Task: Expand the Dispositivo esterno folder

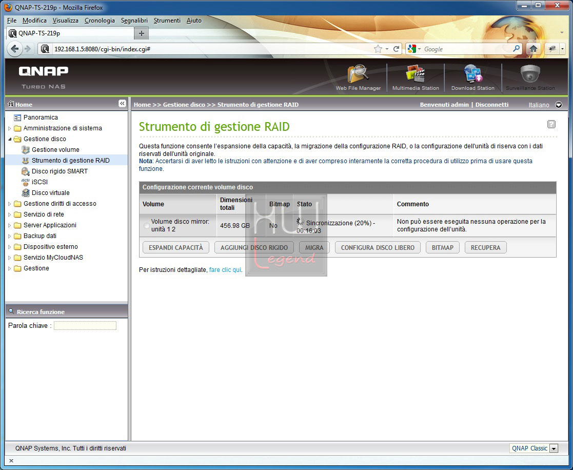Action: click(x=10, y=247)
